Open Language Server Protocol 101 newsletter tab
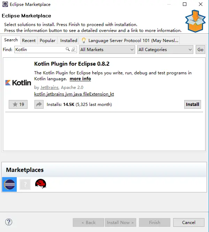The image size is (209, 232). click(129, 41)
